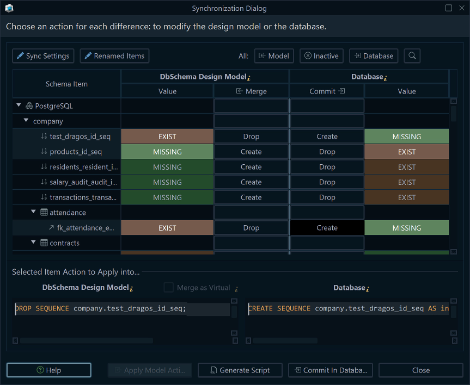Enable the Merge as Virtual checkbox

169,287
